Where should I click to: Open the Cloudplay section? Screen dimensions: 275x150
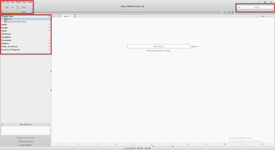click(x=6, y=37)
